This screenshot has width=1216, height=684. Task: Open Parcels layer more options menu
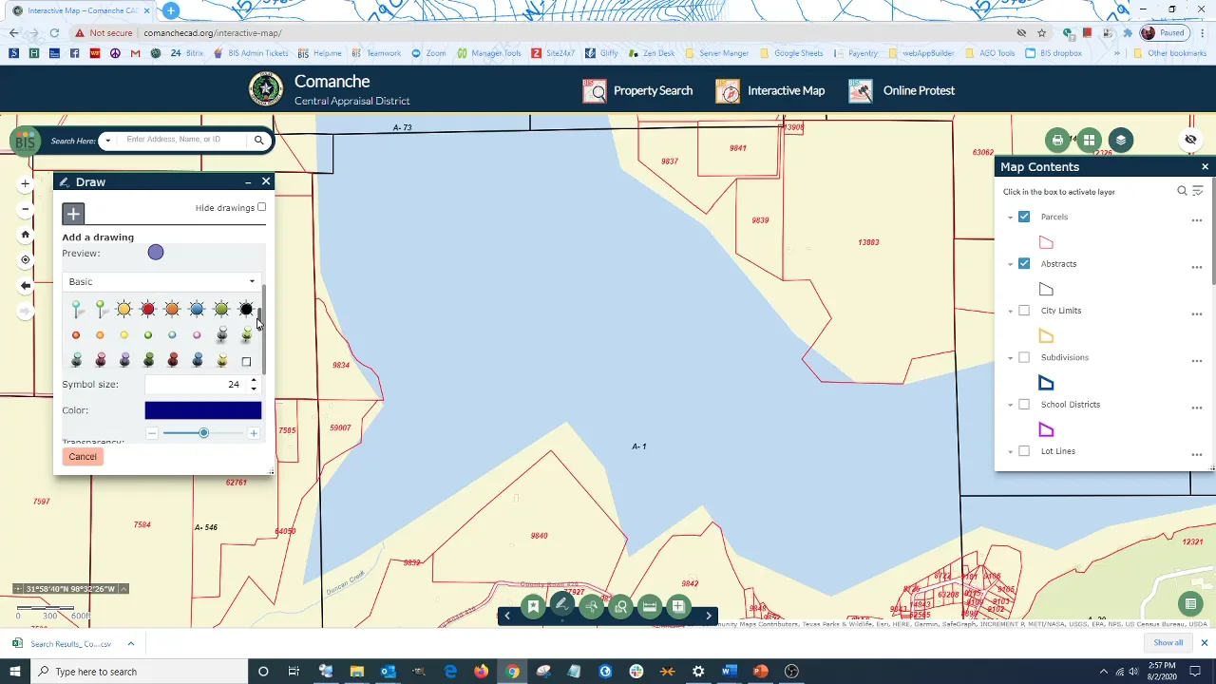pyautogui.click(x=1197, y=220)
